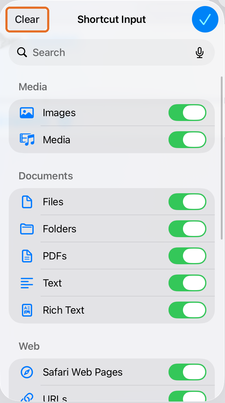Switch off the Folders toggle
The height and width of the screenshot is (403, 225).
pyautogui.click(x=187, y=229)
